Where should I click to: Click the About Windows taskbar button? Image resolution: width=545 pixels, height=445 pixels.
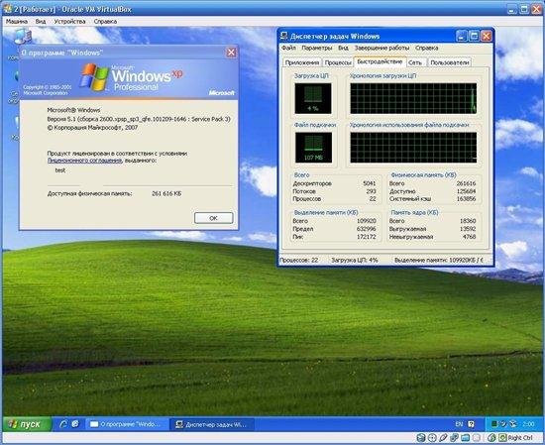126,424
